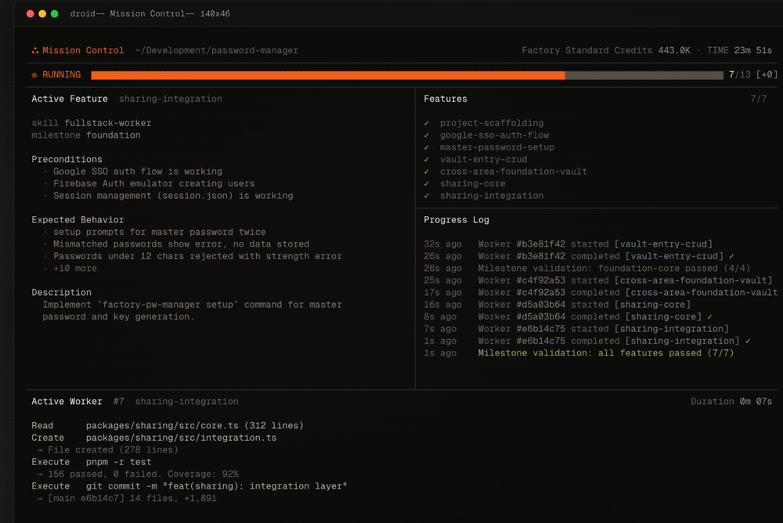Click the green zoom window button
Viewport: 783px width, 523px height.
tap(55, 14)
